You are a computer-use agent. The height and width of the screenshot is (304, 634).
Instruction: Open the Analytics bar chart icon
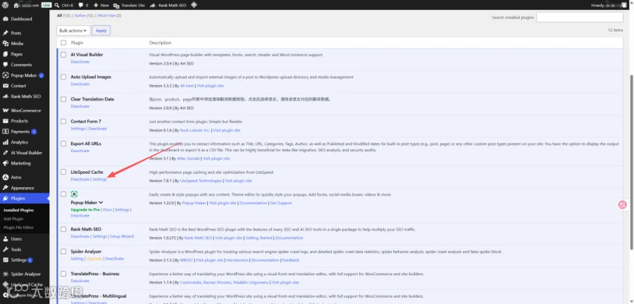pyautogui.click(x=5, y=142)
